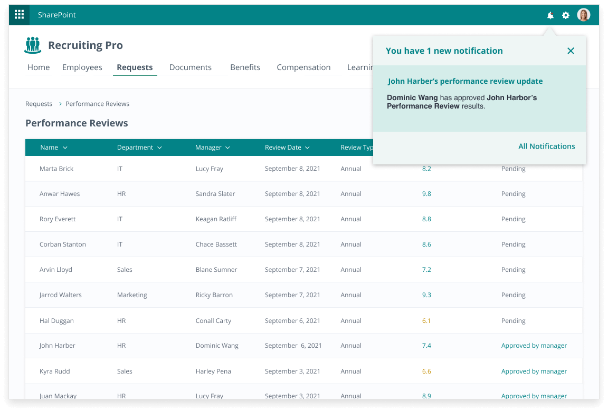Click the Recruiting Pro people logo
608x412 pixels.
pos(33,45)
